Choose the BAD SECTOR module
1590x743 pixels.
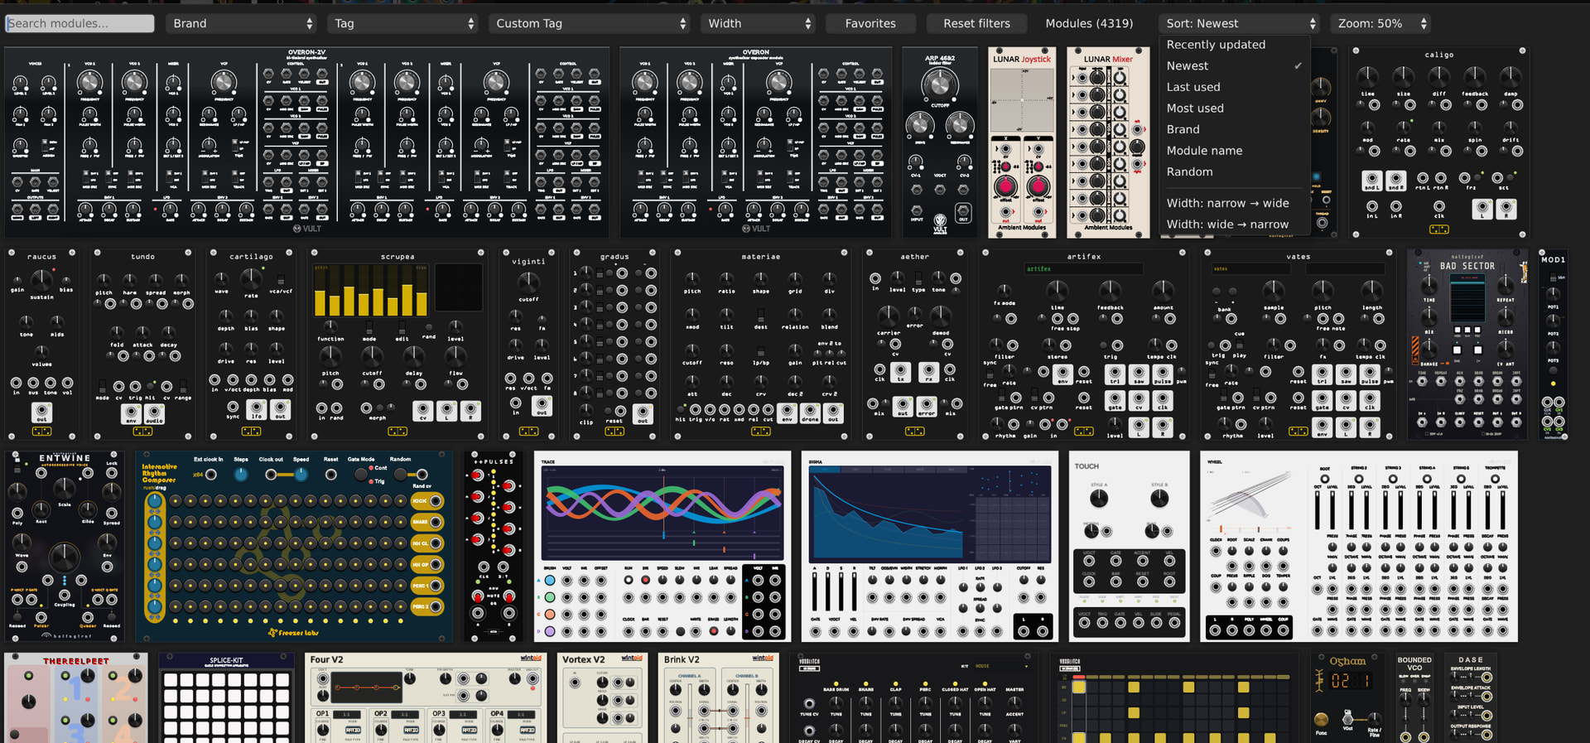pos(1467,344)
